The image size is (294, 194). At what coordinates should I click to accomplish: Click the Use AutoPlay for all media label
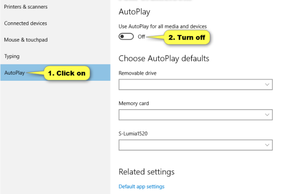tap(163, 26)
